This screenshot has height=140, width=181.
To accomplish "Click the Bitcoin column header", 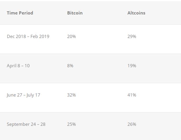I will [x=75, y=13].
